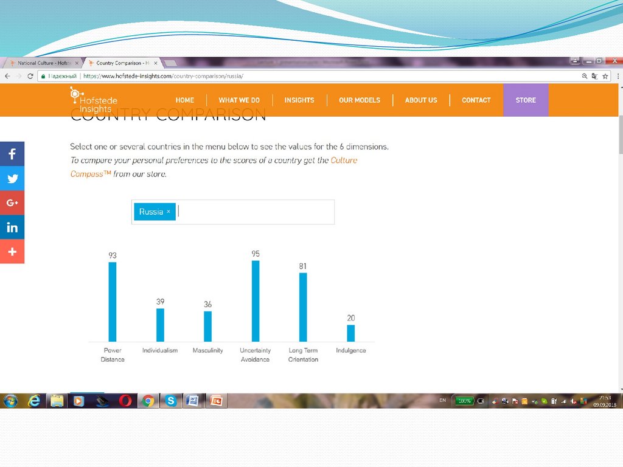Open the system tray clock and date

click(x=605, y=401)
